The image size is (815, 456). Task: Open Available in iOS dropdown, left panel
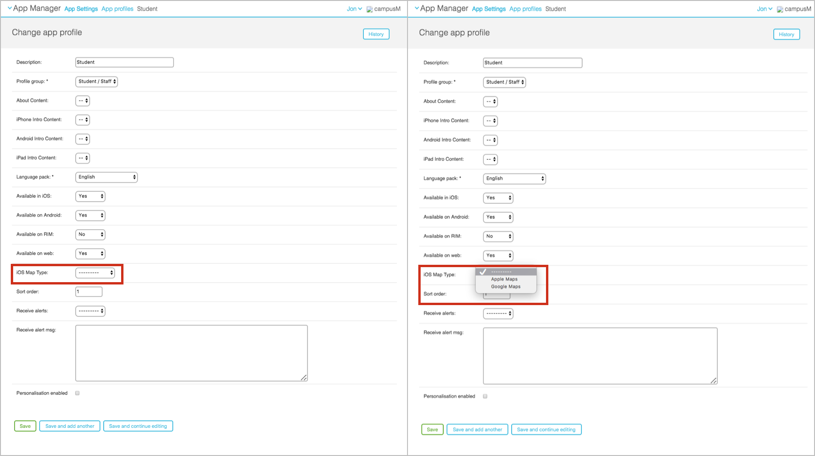coord(90,196)
